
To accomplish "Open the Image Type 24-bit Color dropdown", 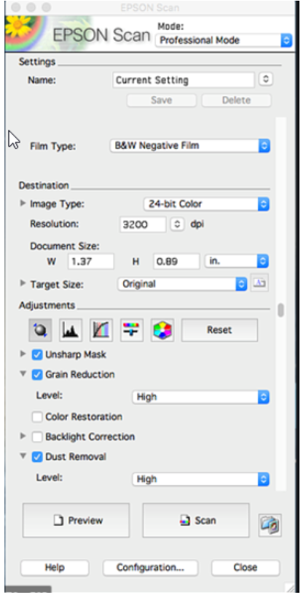I will tap(207, 204).
